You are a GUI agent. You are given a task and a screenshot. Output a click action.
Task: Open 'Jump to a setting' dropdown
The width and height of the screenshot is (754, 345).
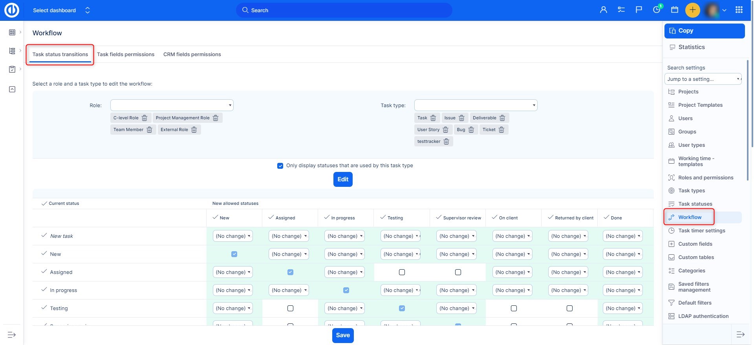(703, 79)
